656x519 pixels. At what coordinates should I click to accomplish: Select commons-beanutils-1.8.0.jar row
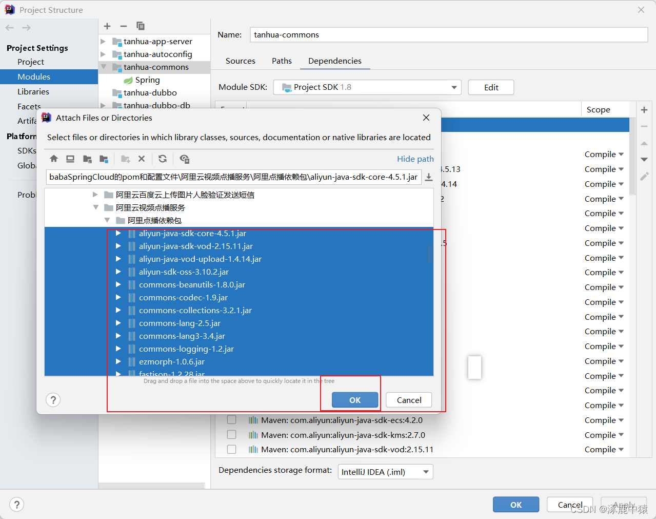(x=239, y=284)
